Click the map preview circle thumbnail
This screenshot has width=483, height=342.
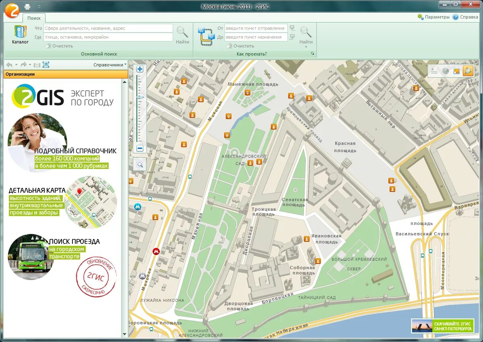click(x=91, y=202)
